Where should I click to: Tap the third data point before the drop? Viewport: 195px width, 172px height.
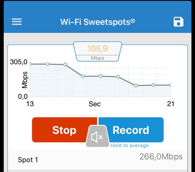click(65, 65)
